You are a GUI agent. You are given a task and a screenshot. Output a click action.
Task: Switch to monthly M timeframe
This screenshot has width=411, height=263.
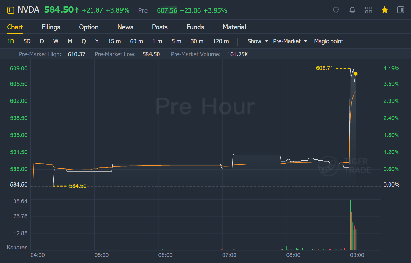point(70,41)
